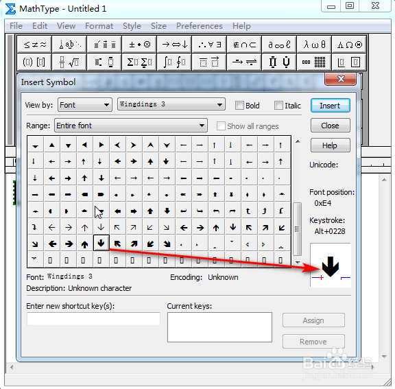Open the File menu
The width and height of the screenshot is (395, 389).
click(16, 26)
